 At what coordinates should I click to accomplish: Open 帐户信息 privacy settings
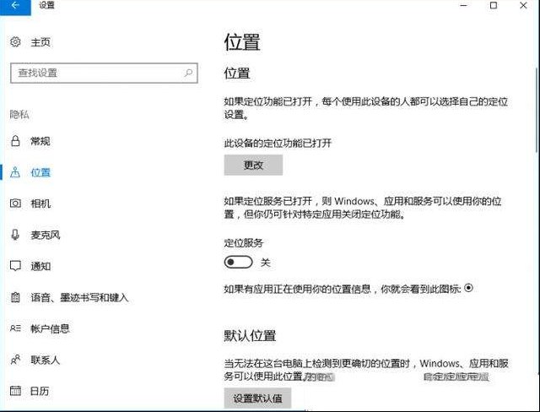pos(50,328)
